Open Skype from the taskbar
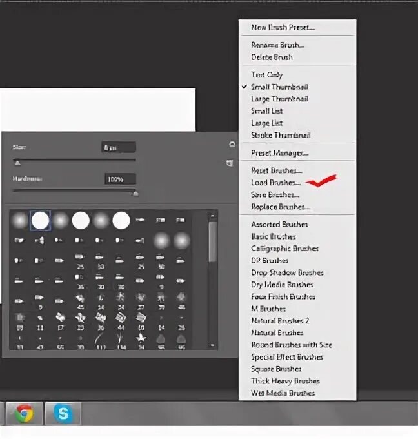418x439 pixels. pos(63,413)
